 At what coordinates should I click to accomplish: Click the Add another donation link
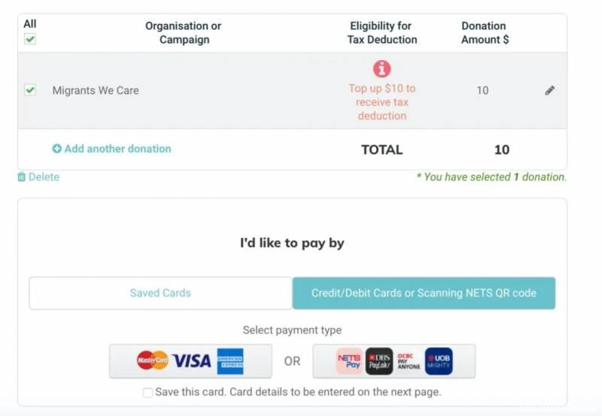117,149
